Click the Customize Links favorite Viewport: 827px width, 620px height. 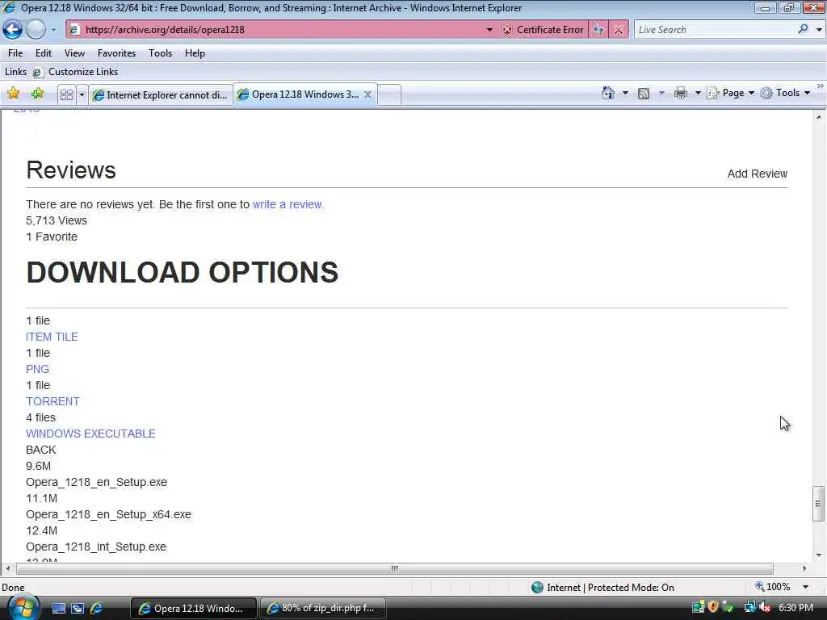click(x=75, y=72)
